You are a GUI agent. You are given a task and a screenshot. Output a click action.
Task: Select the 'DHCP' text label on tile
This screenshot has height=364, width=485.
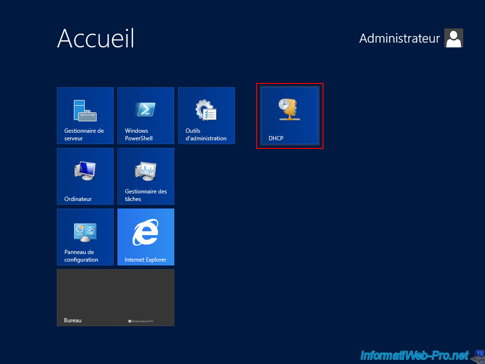tap(276, 138)
